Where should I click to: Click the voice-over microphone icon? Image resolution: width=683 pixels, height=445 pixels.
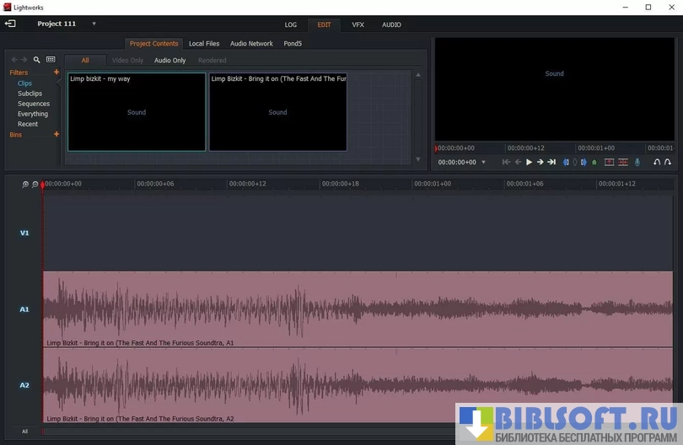coord(637,162)
